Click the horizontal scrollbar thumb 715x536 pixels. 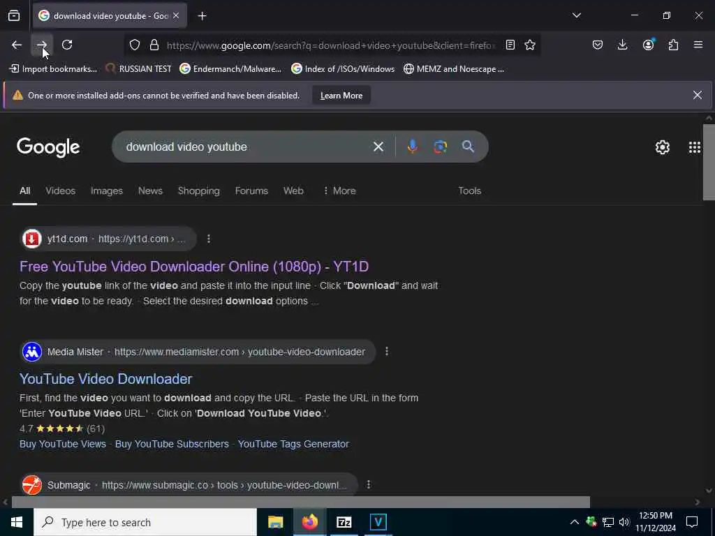click(300, 502)
